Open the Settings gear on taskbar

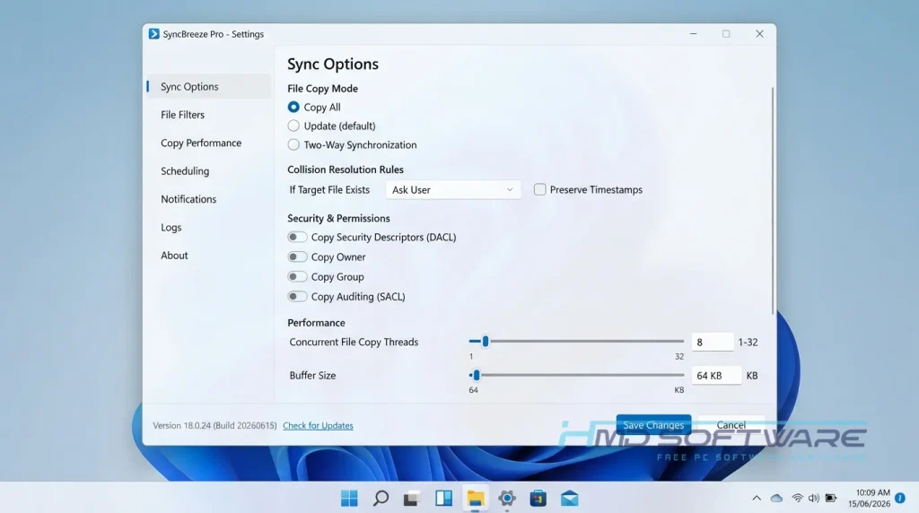(507, 499)
